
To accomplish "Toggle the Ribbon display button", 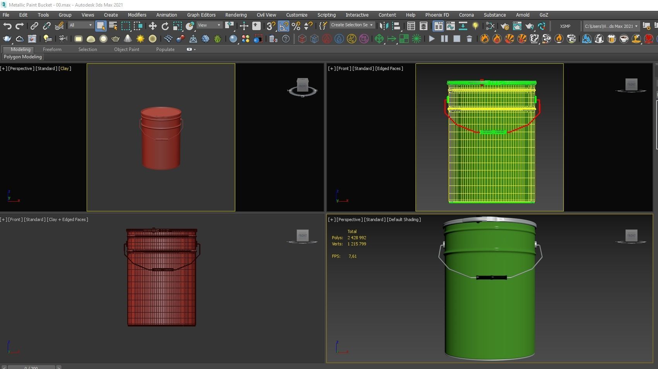I will [x=438, y=26].
